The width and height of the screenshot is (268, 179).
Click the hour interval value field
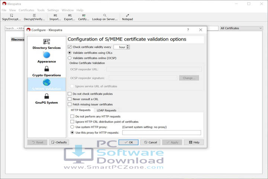(120, 47)
